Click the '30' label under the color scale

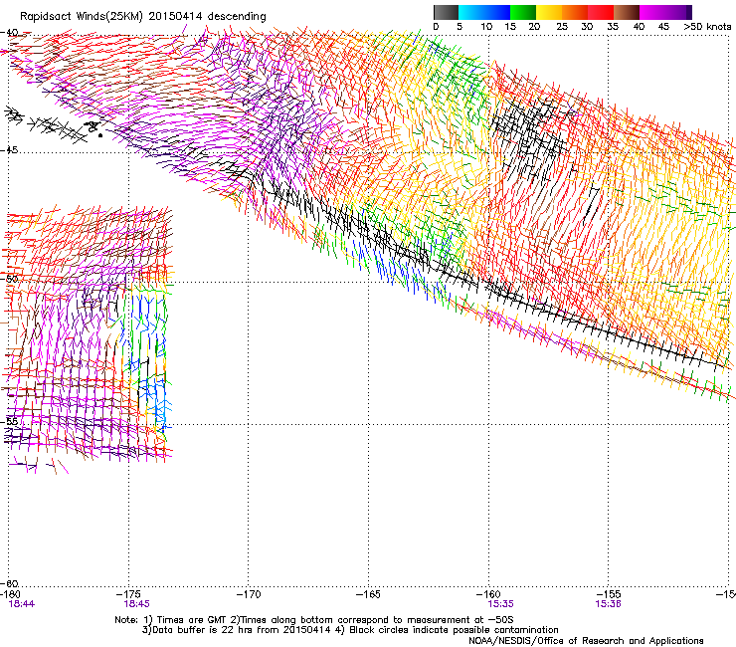pyautogui.click(x=587, y=27)
